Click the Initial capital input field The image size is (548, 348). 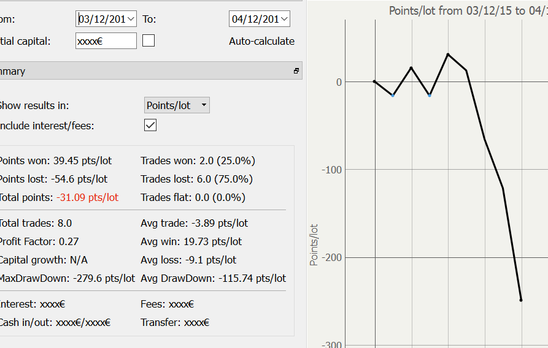(106, 41)
